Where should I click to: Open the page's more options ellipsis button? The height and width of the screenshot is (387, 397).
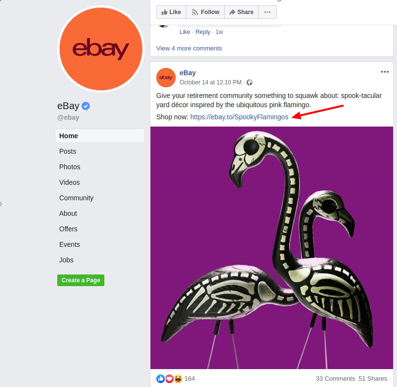267,12
